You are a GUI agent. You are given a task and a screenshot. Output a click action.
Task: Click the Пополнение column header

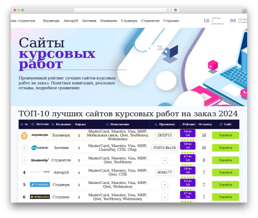point(118,124)
